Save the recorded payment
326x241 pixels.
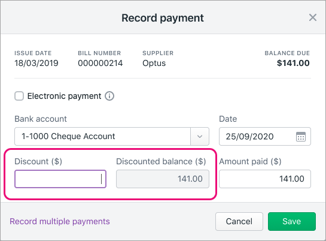[x=292, y=221]
